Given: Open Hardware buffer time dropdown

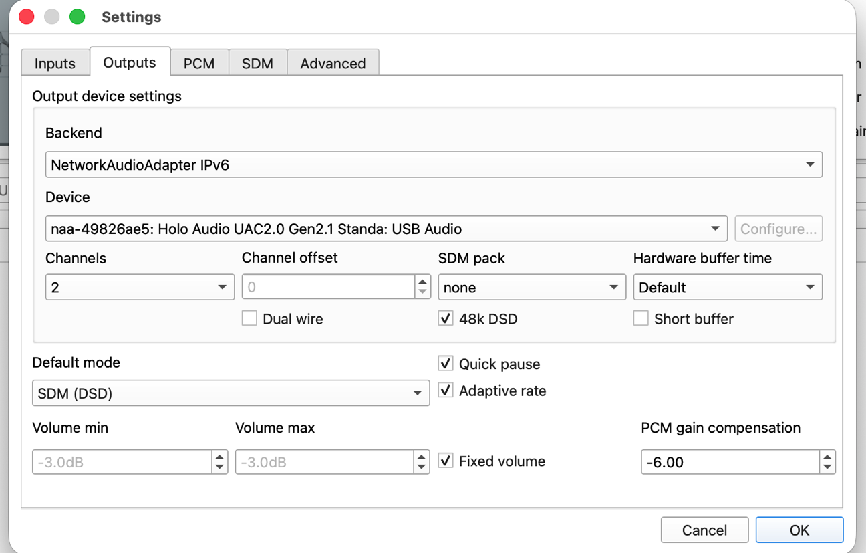Looking at the screenshot, I should click(727, 288).
